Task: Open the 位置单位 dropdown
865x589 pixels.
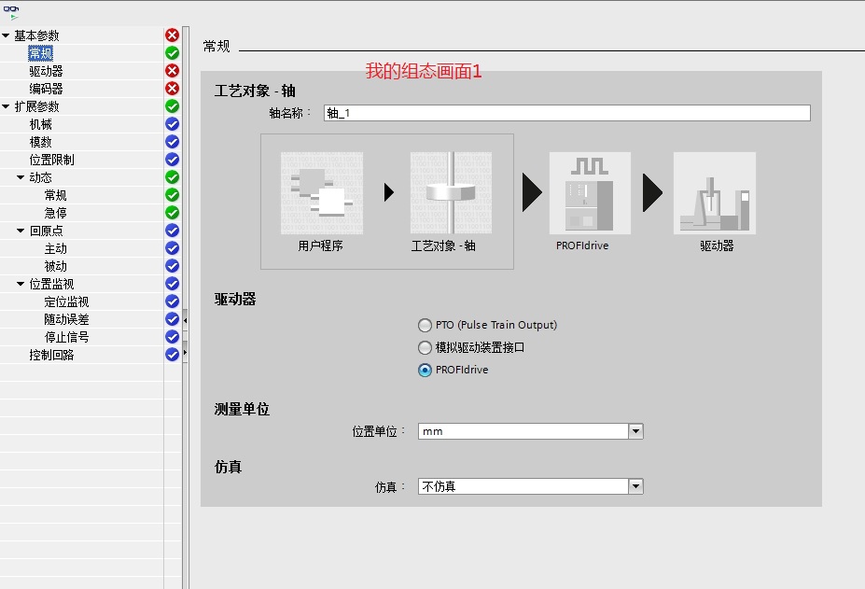Action: point(635,431)
